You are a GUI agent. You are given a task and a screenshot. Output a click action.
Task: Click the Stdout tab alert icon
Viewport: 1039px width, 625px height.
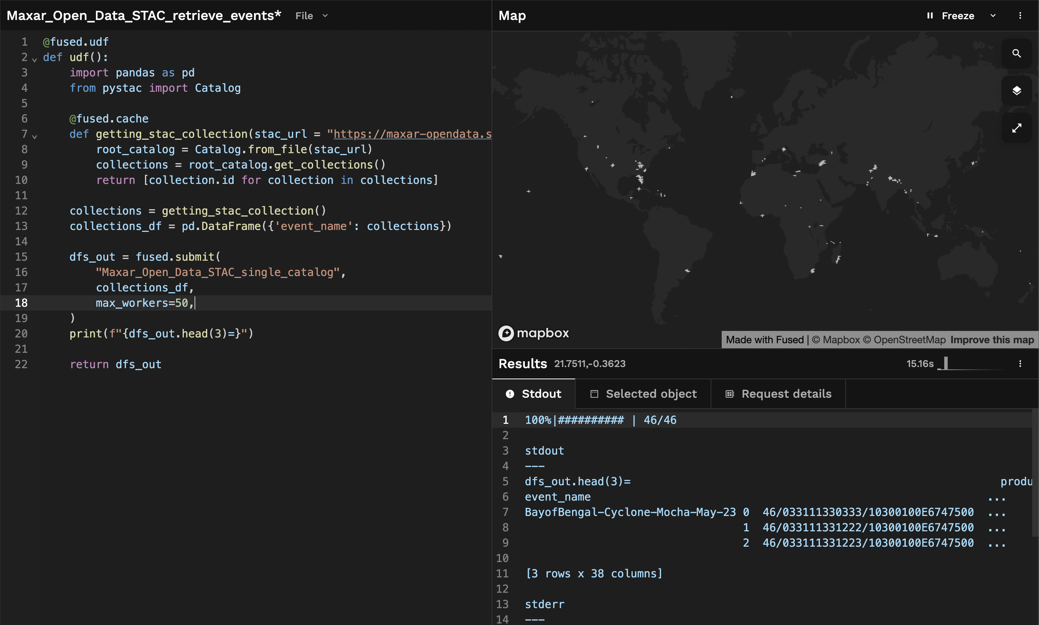pos(510,394)
